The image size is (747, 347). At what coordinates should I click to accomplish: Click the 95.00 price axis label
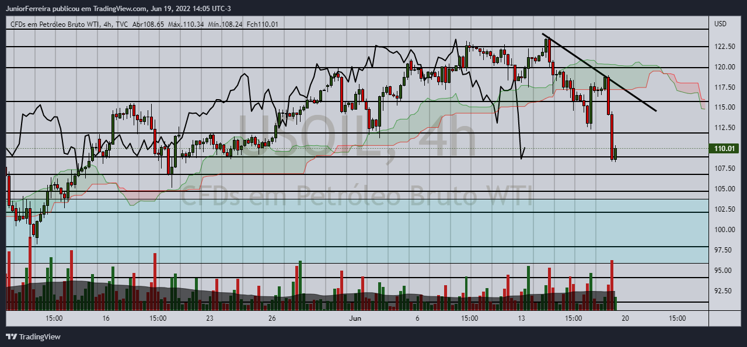(x=724, y=271)
